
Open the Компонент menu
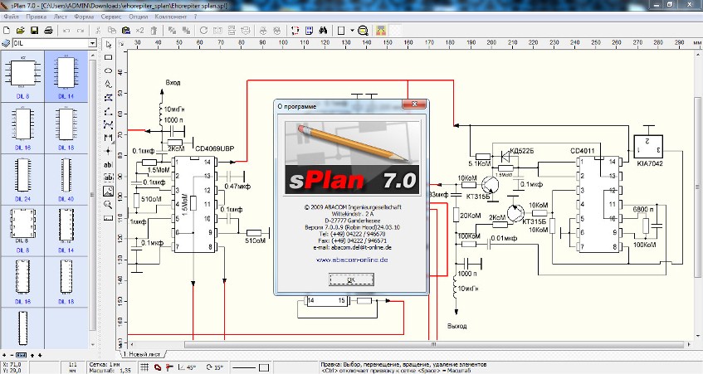pyautogui.click(x=171, y=17)
